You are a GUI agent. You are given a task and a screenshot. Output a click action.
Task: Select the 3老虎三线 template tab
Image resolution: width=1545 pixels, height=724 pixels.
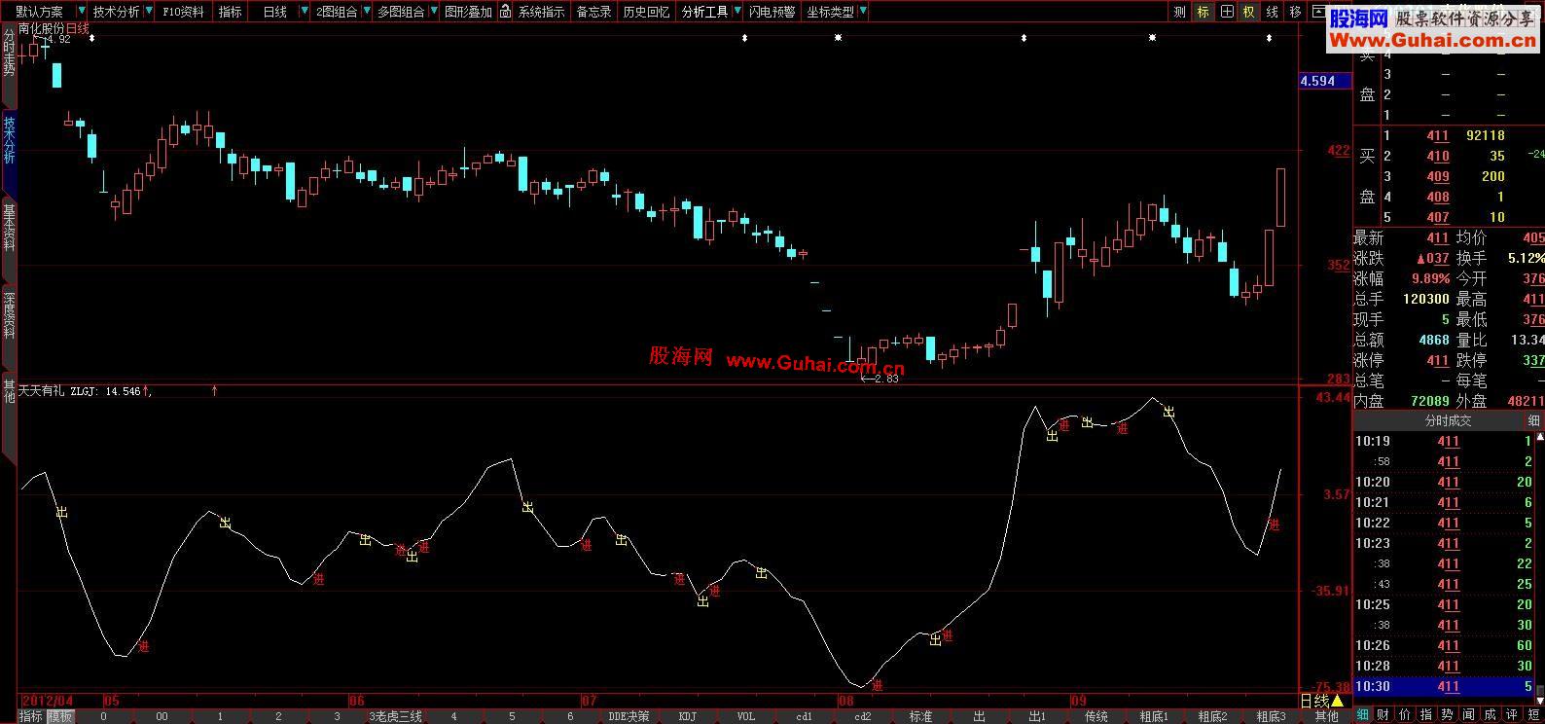395,716
